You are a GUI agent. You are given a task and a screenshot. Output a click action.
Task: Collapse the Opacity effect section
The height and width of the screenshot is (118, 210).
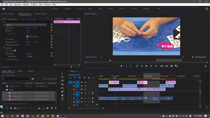(x=2, y=48)
